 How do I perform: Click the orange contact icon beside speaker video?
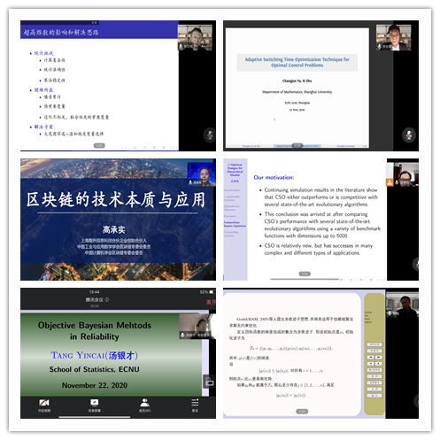(390, 182)
